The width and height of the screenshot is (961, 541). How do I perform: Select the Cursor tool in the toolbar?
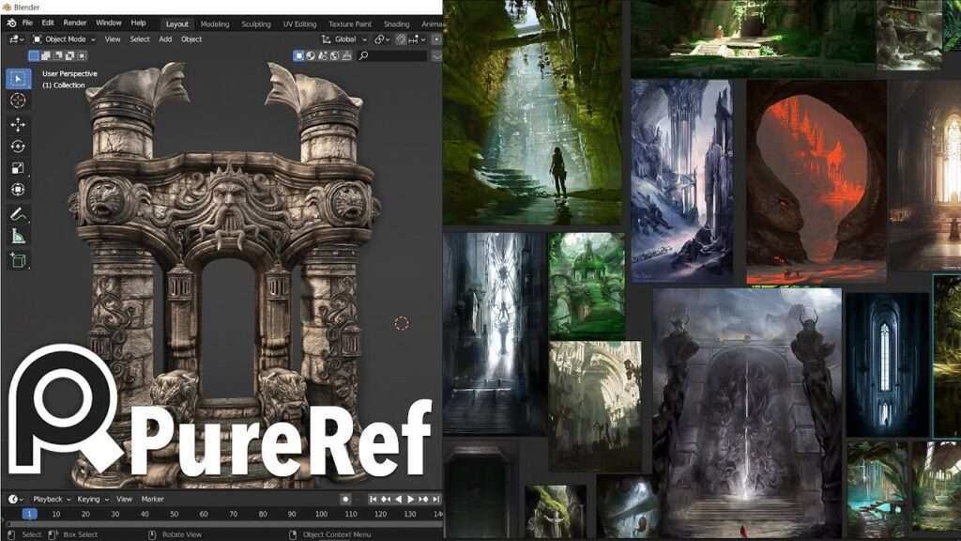coord(18,100)
